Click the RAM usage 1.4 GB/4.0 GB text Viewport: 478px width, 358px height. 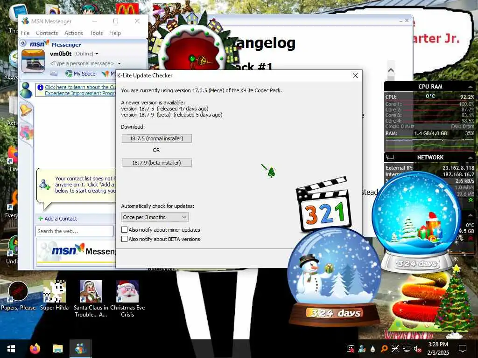click(430, 133)
